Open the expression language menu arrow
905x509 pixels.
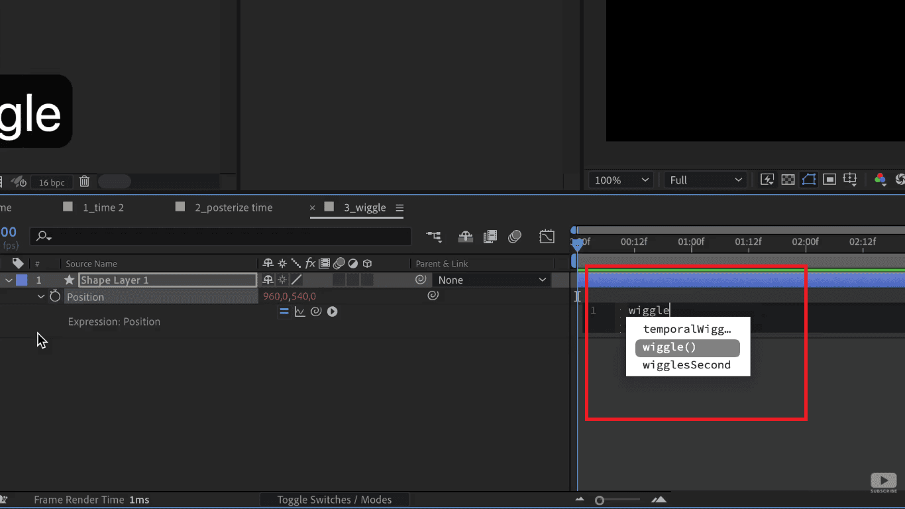click(333, 311)
